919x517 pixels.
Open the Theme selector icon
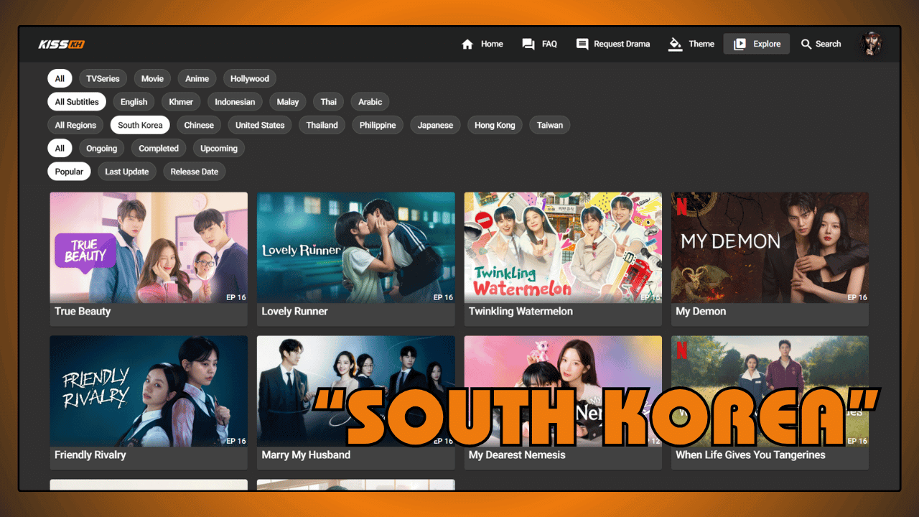676,44
